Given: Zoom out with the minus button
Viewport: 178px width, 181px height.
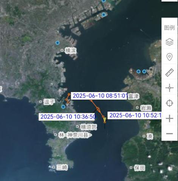Looking at the screenshot, I should 169,133.
